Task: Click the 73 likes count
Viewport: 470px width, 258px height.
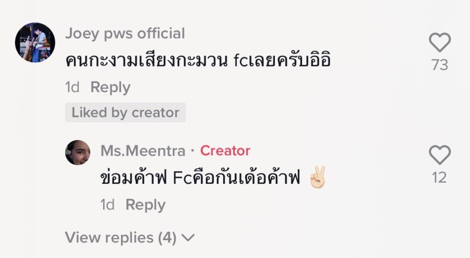Action: 440,65
